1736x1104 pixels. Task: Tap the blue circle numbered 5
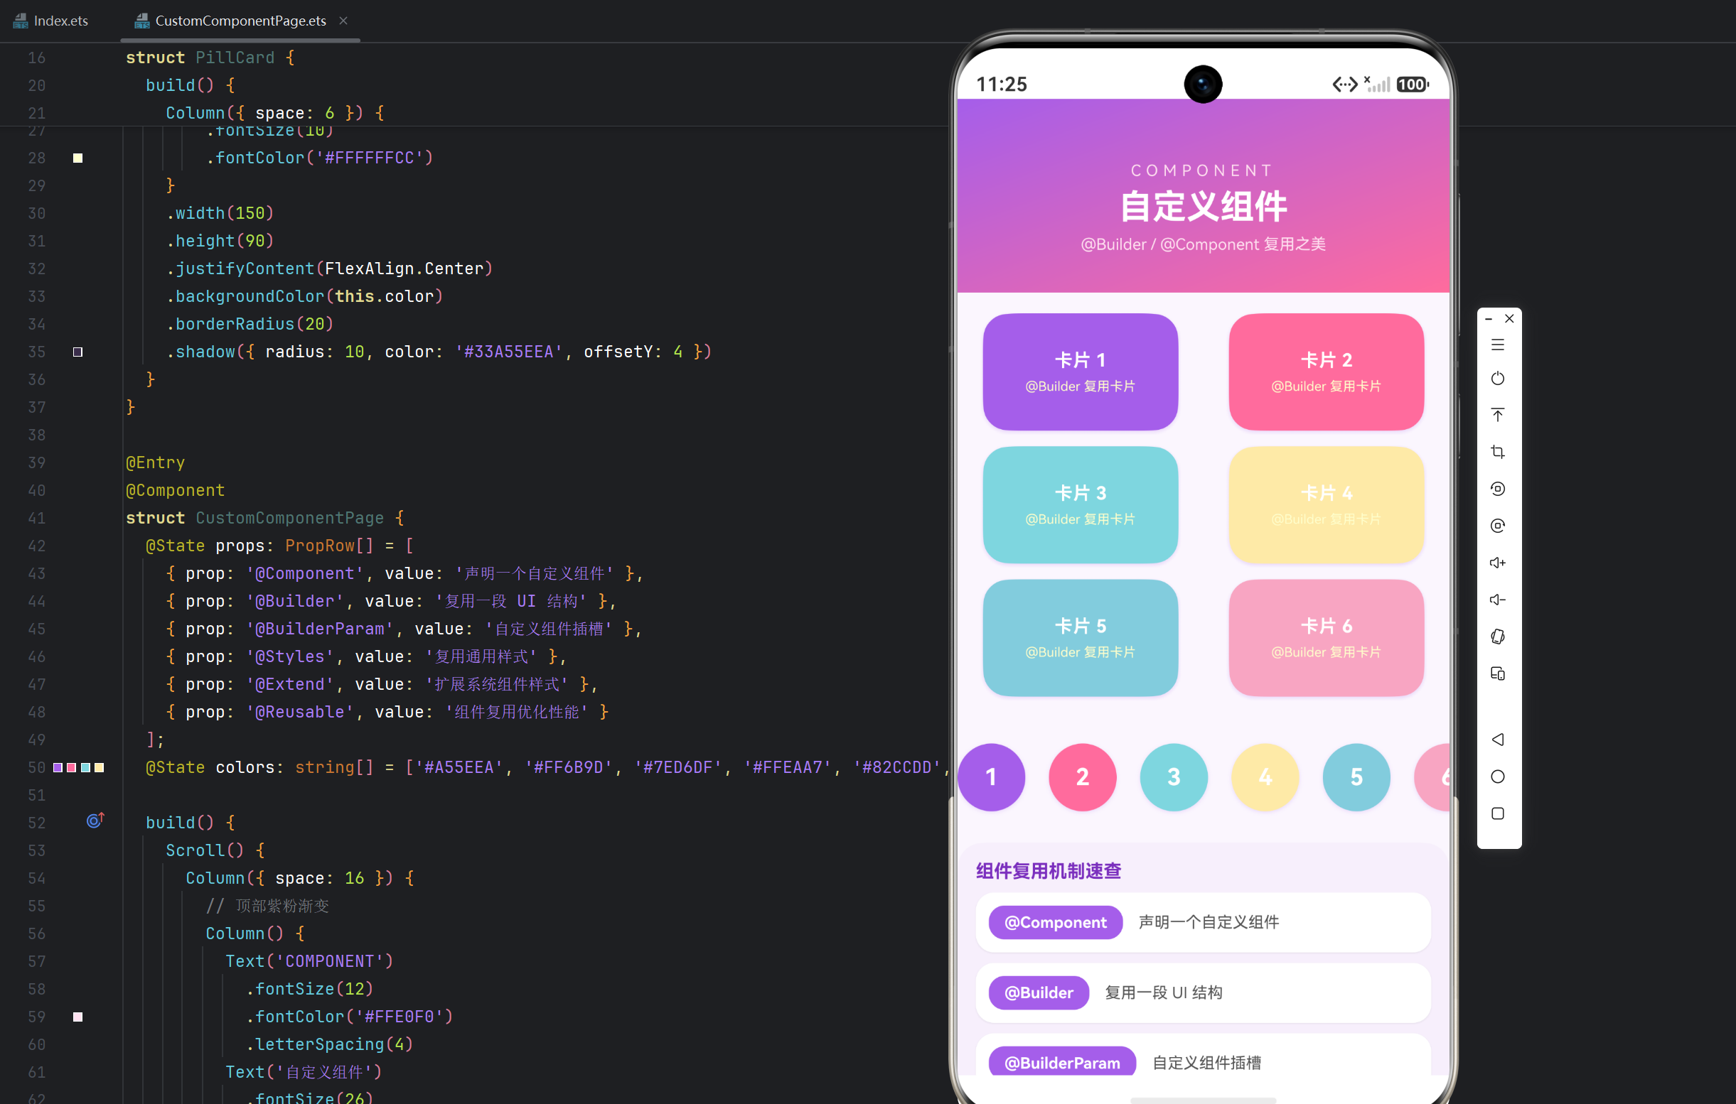click(1356, 776)
